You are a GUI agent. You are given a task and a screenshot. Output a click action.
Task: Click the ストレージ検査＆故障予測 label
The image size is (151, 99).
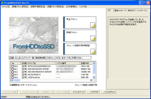pos(86,85)
